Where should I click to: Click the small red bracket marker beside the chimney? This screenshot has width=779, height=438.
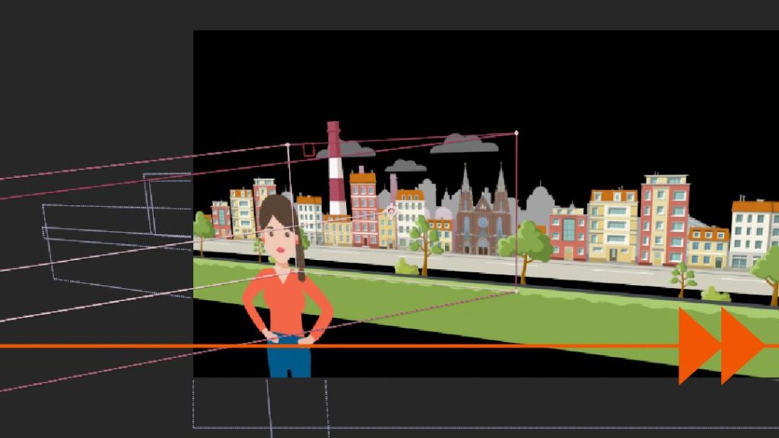(x=308, y=151)
